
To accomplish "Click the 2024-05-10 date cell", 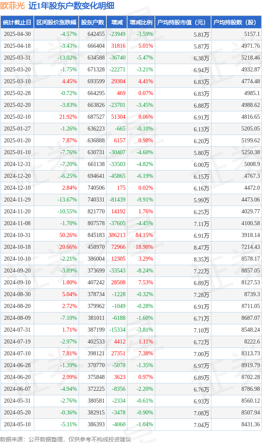I will click(17, 424).
